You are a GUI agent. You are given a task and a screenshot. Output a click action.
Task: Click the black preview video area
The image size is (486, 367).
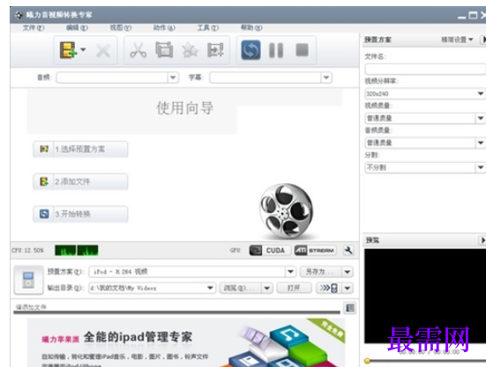coord(425,296)
